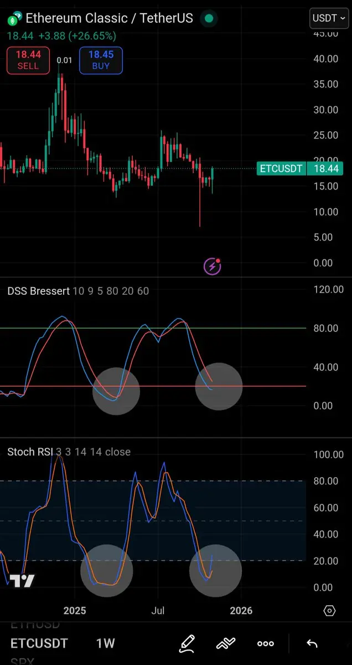Tap the undo arrow icon
Screen dimensions: 352x665
[x=312, y=643]
